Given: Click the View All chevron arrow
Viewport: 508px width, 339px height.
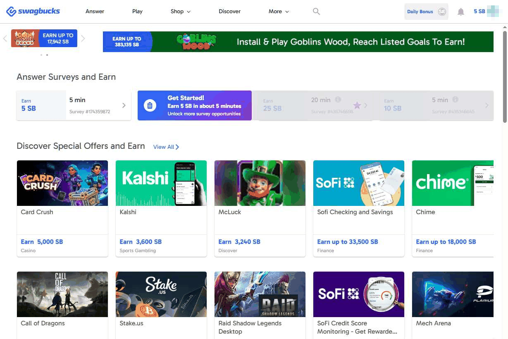Looking at the screenshot, I should 177,147.
